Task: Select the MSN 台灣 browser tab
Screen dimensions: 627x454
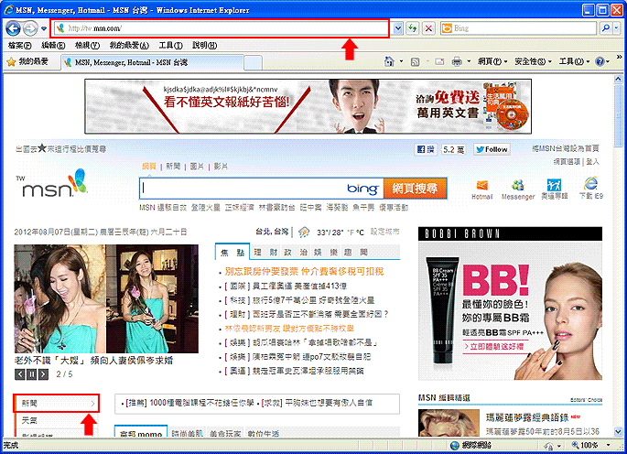Action: [152, 62]
